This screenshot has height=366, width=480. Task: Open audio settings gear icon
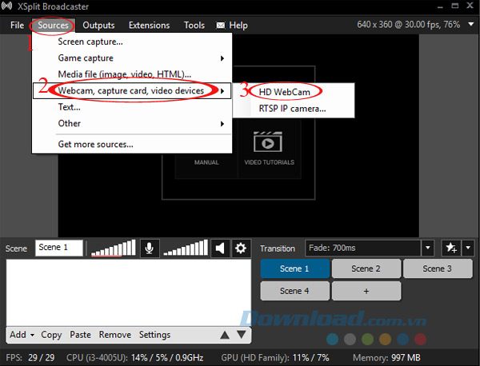tap(239, 249)
